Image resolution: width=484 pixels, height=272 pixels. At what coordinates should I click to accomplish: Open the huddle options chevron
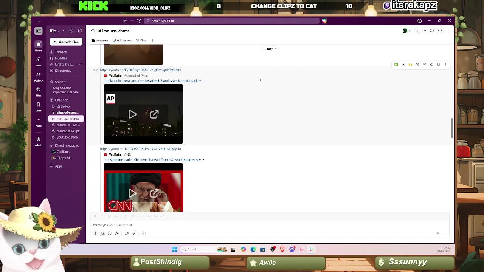point(425,31)
